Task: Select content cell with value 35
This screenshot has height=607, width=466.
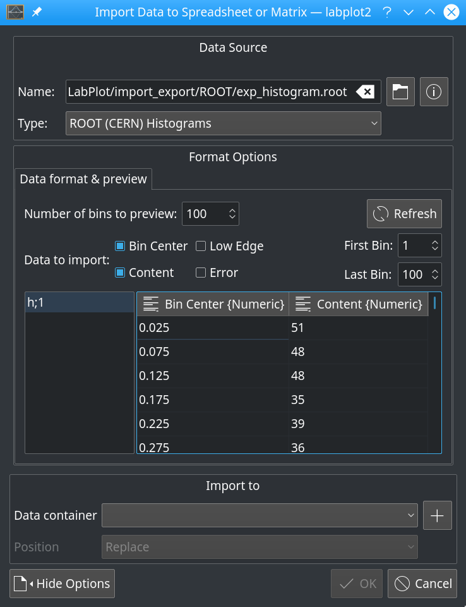Action: (359, 400)
